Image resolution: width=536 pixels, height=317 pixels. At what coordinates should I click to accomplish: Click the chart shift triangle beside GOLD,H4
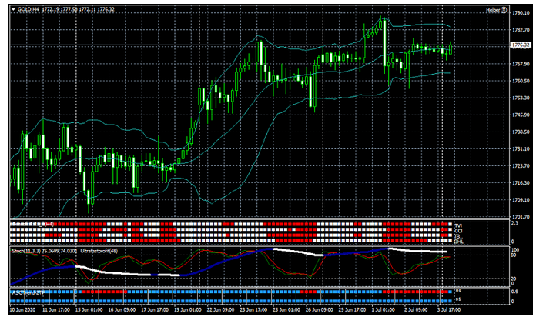point(12,8)
